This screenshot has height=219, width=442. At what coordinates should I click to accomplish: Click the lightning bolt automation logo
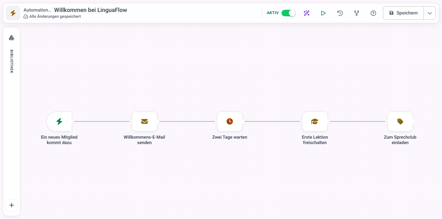click(x=13, y=13)
